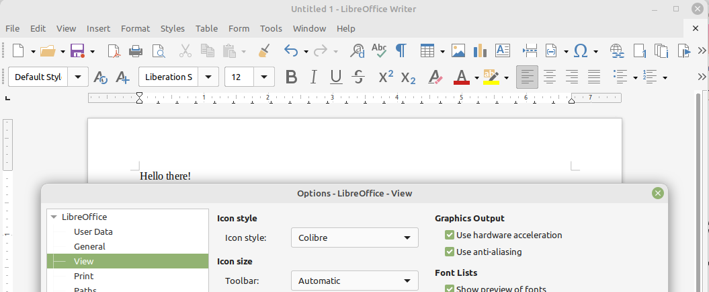709x292 pixels.
Task: Select User Data in options tree
Action: (93, 232)
